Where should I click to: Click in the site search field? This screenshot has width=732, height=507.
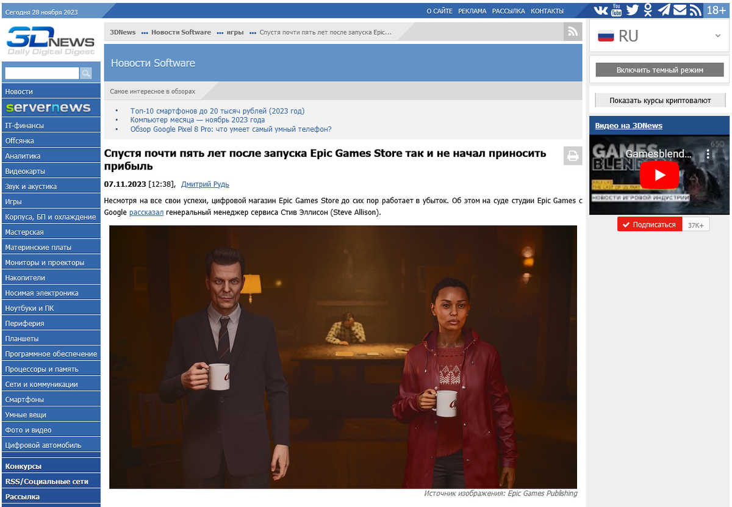click(x=42, y=73)
